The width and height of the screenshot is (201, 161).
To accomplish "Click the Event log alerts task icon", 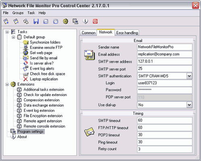I will click(x=26, y=68).
